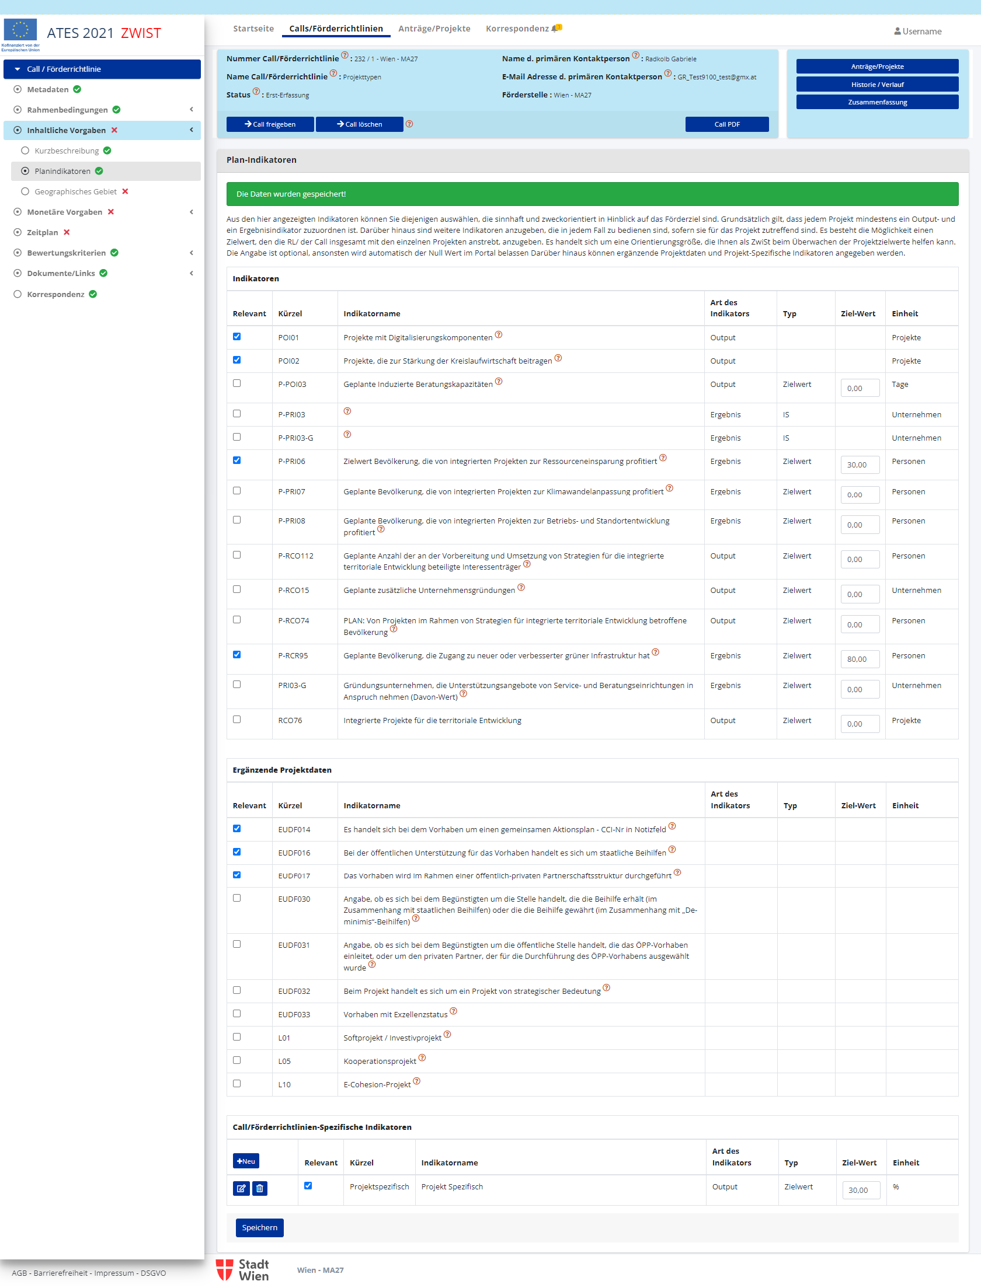Open the Startseite tab
Viewport: 981px width, 1288px height.
(x=253, y=29)
